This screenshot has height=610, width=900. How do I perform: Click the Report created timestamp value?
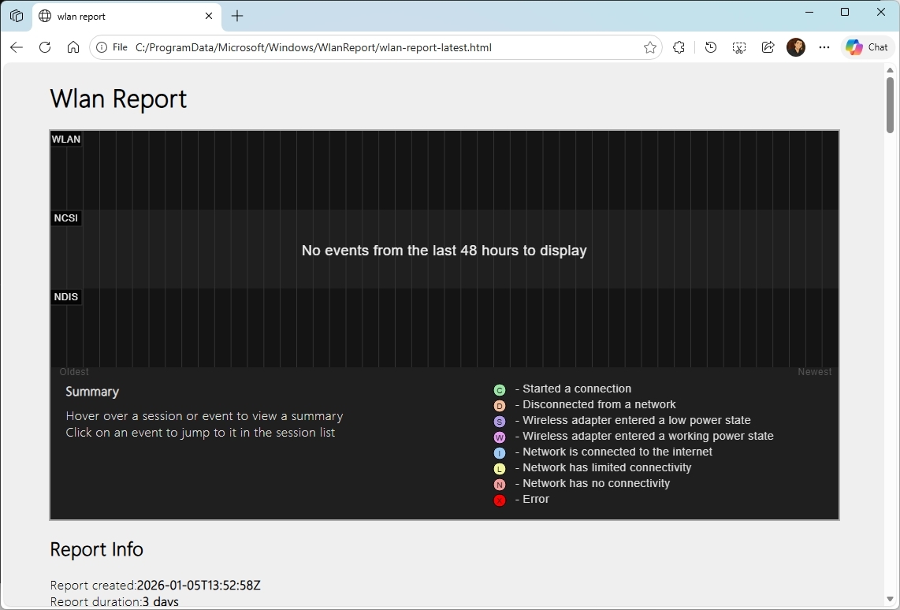click(x=199, y=586)
